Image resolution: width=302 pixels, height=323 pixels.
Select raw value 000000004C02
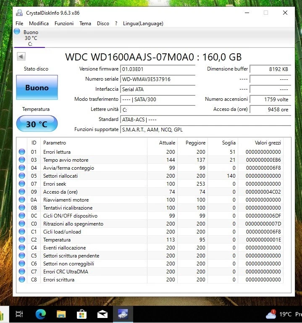pos(263,192)
